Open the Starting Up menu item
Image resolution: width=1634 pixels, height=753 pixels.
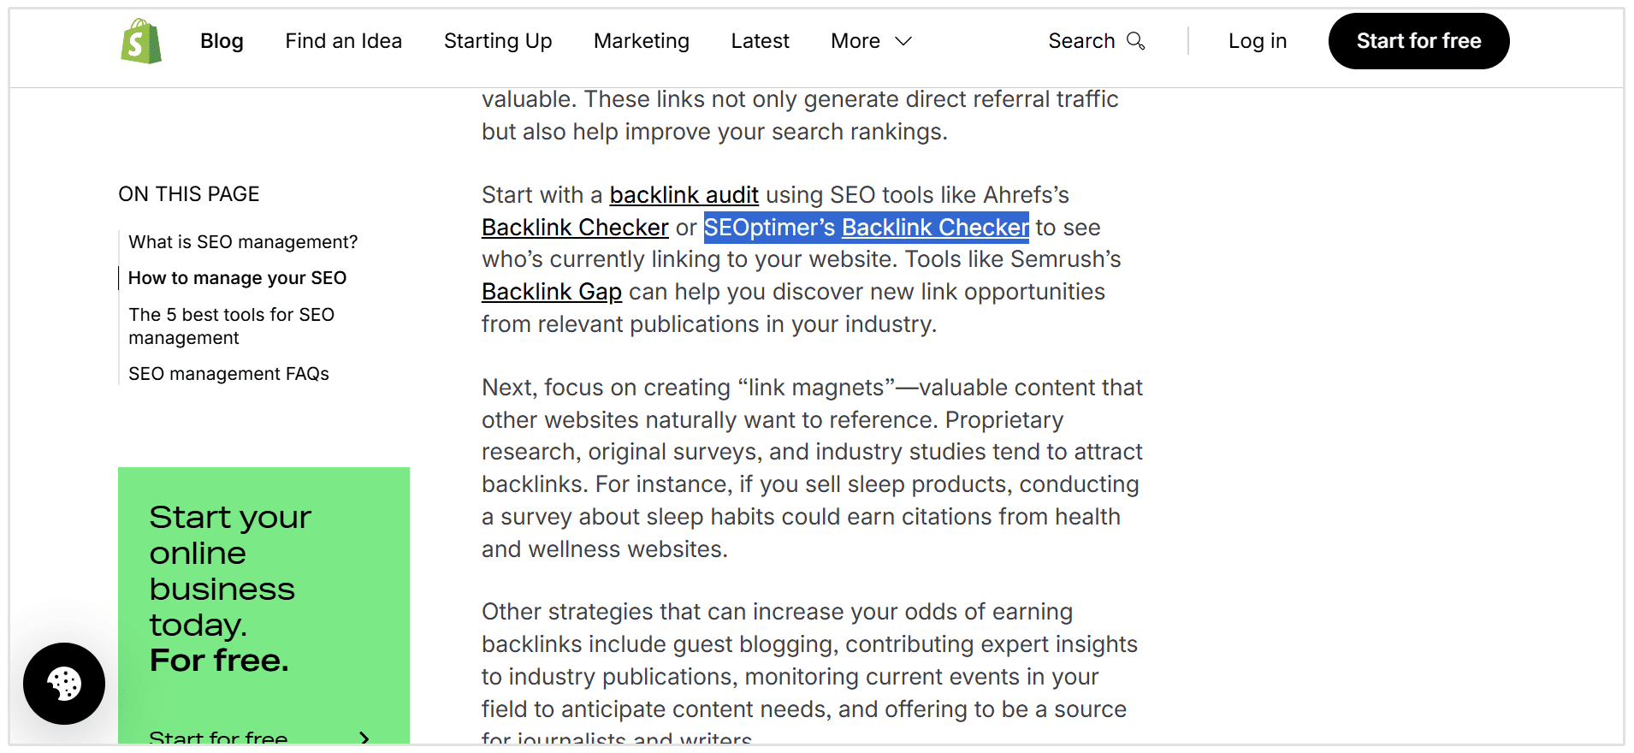(497, 40)
